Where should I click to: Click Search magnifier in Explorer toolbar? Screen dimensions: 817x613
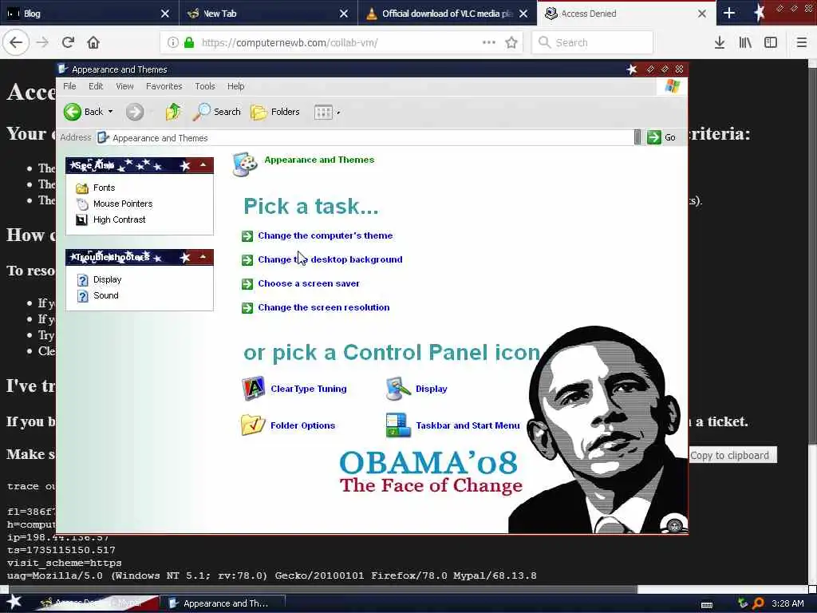[217, 112]
